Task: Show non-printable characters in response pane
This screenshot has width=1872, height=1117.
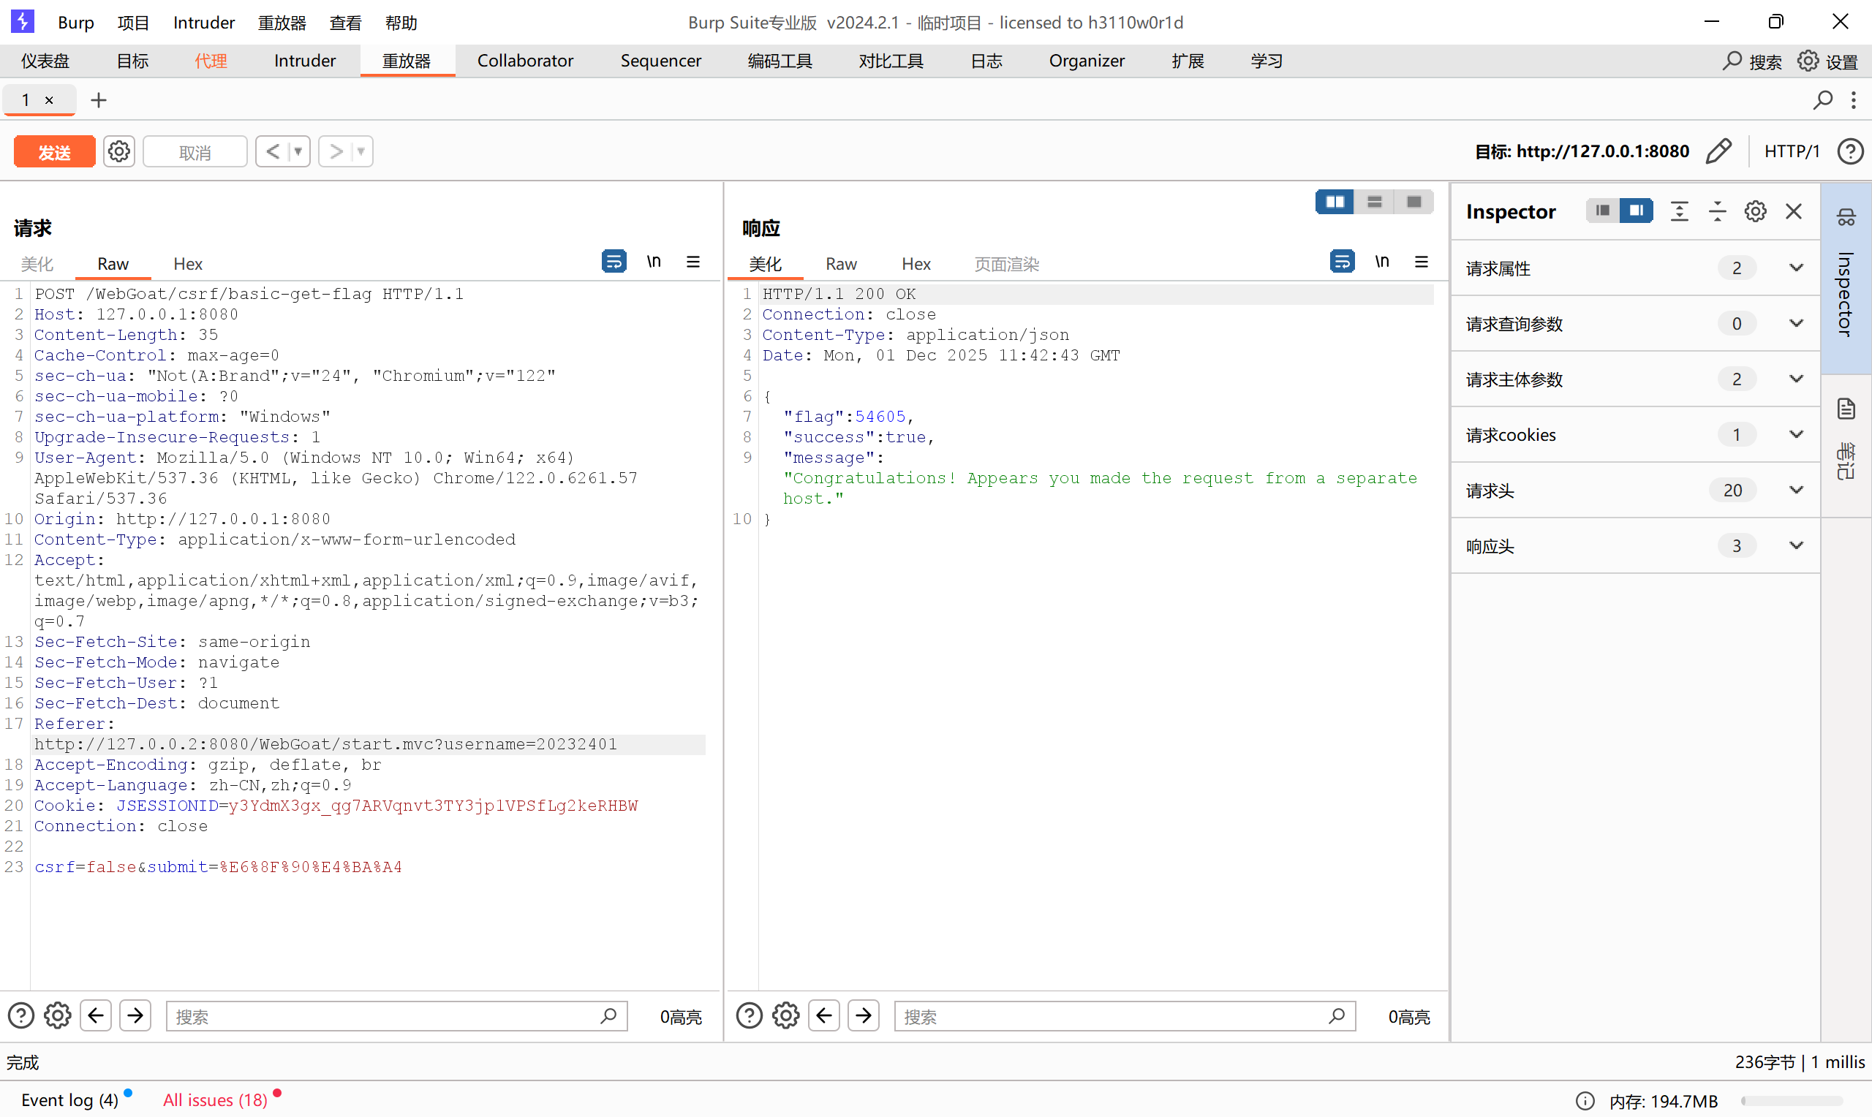Action: click(x=1381, y=261)
